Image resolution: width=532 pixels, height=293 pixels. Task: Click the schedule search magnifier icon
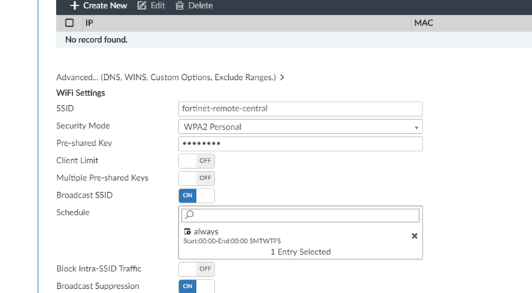[189, 215]
